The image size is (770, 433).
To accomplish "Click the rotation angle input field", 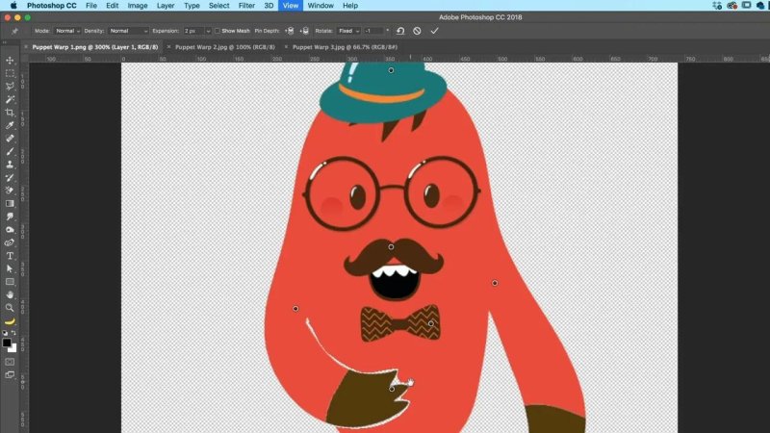I will [373, 31].
